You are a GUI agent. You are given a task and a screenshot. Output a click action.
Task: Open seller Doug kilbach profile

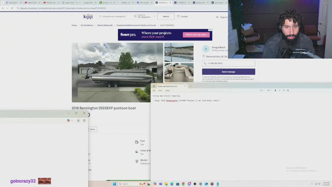(218, 47)
